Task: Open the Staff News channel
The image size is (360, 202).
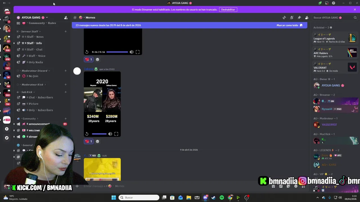Action: coord(42,37)
